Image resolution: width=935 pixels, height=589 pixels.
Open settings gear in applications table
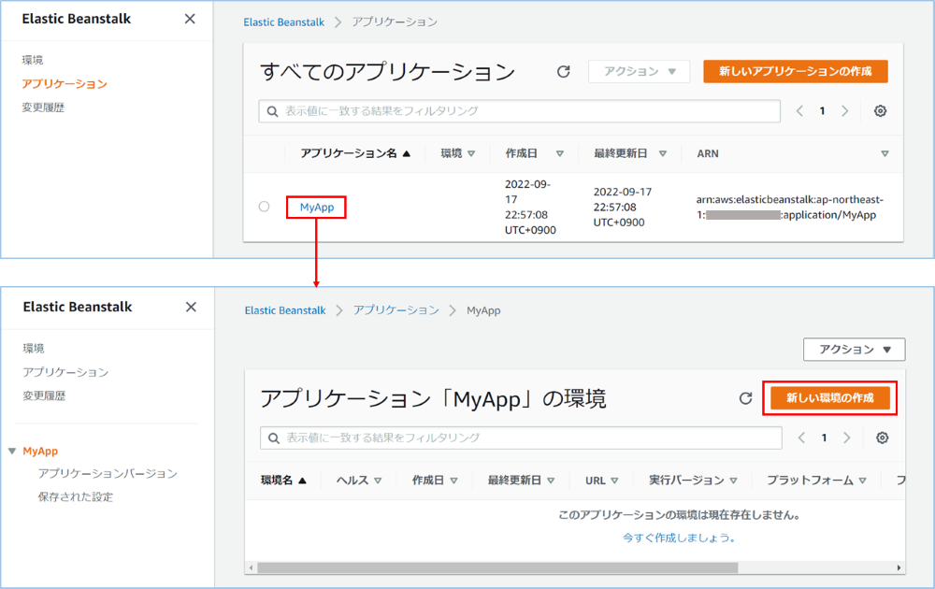click(x=880, y=111)
